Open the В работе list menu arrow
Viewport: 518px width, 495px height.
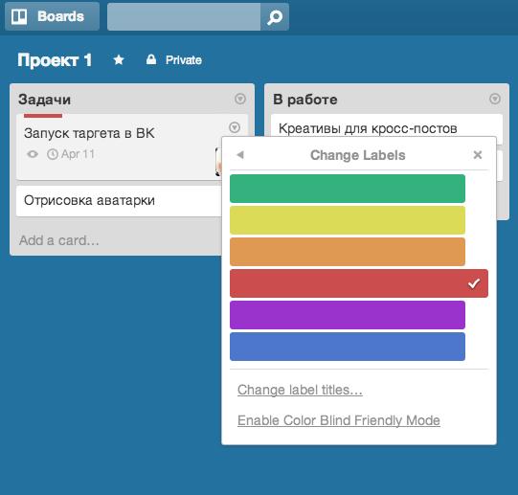pos(495,99)
